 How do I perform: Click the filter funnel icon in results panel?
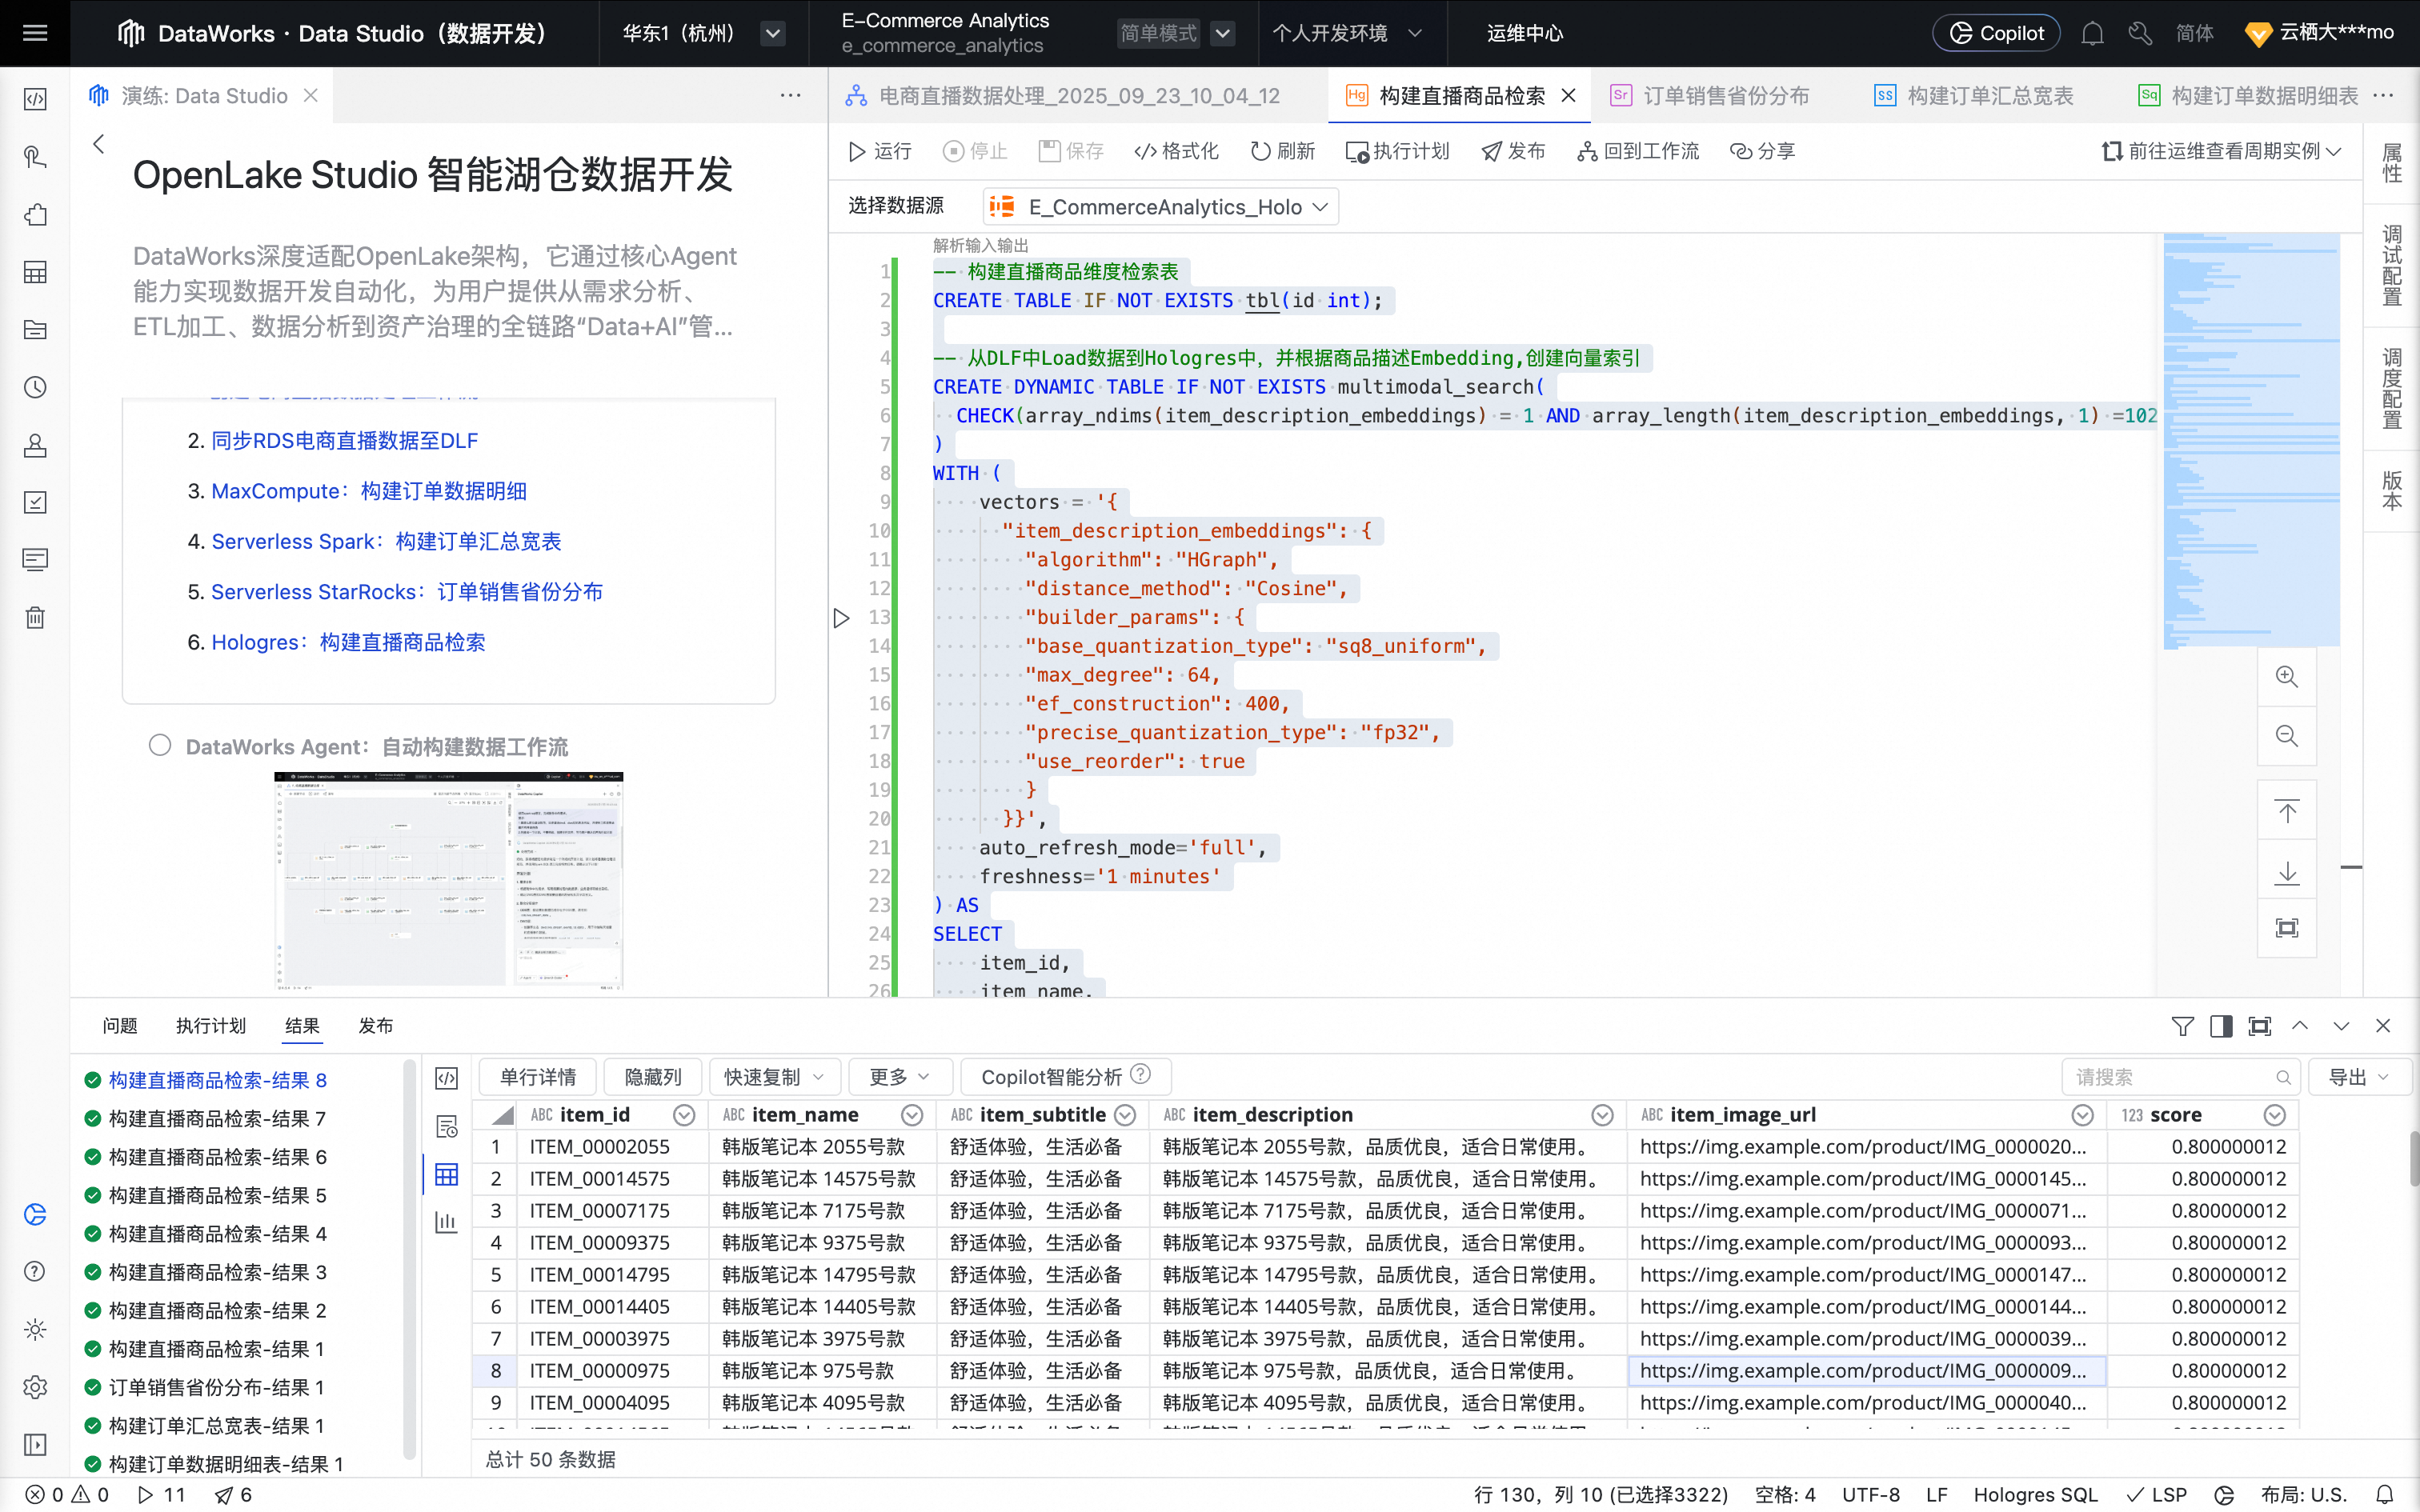[2182, 1026]
